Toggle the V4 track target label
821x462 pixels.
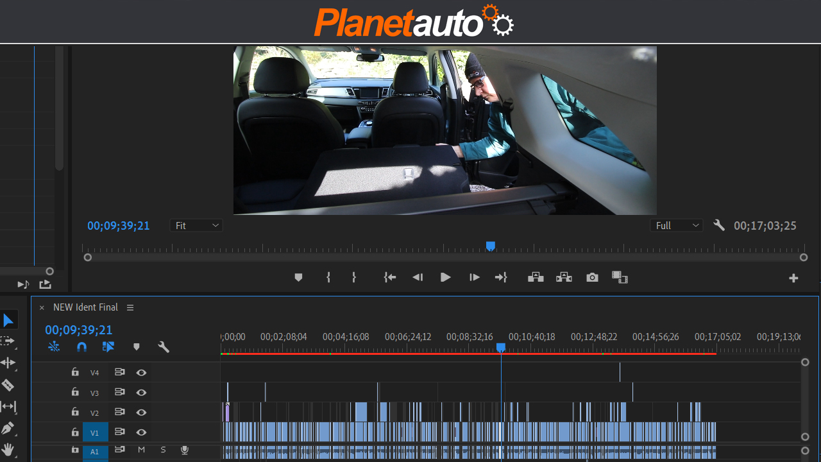coord(95,373)
